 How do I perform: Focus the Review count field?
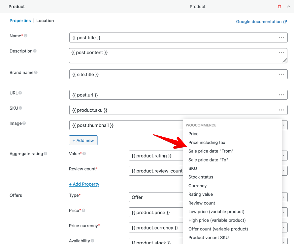click(x=156, y=171)
